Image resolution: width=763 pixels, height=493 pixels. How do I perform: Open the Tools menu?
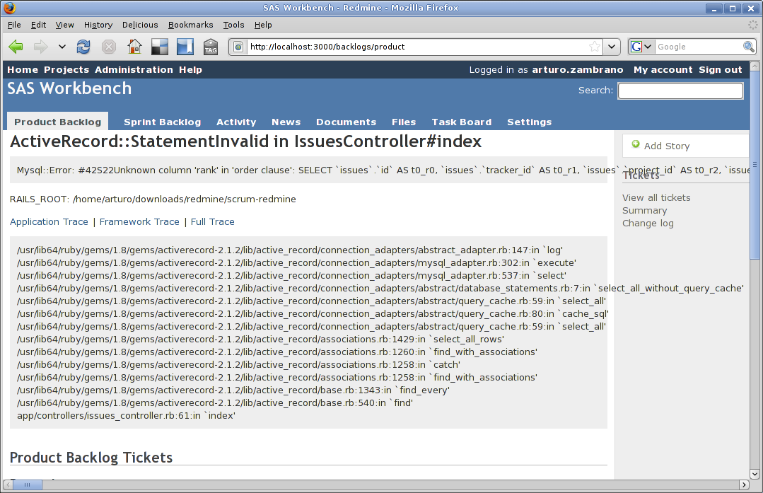point(233,25)
